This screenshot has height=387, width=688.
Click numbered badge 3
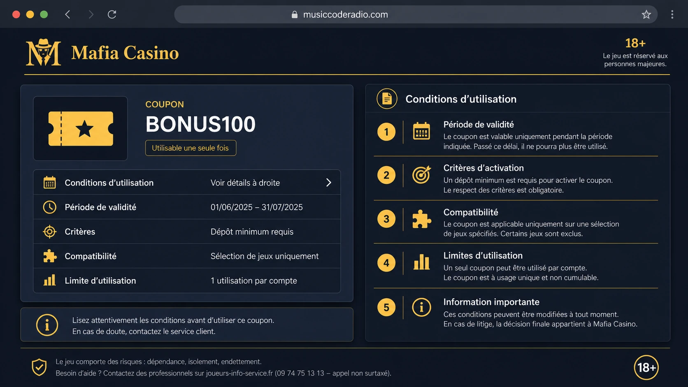click(x=386, y=219)
